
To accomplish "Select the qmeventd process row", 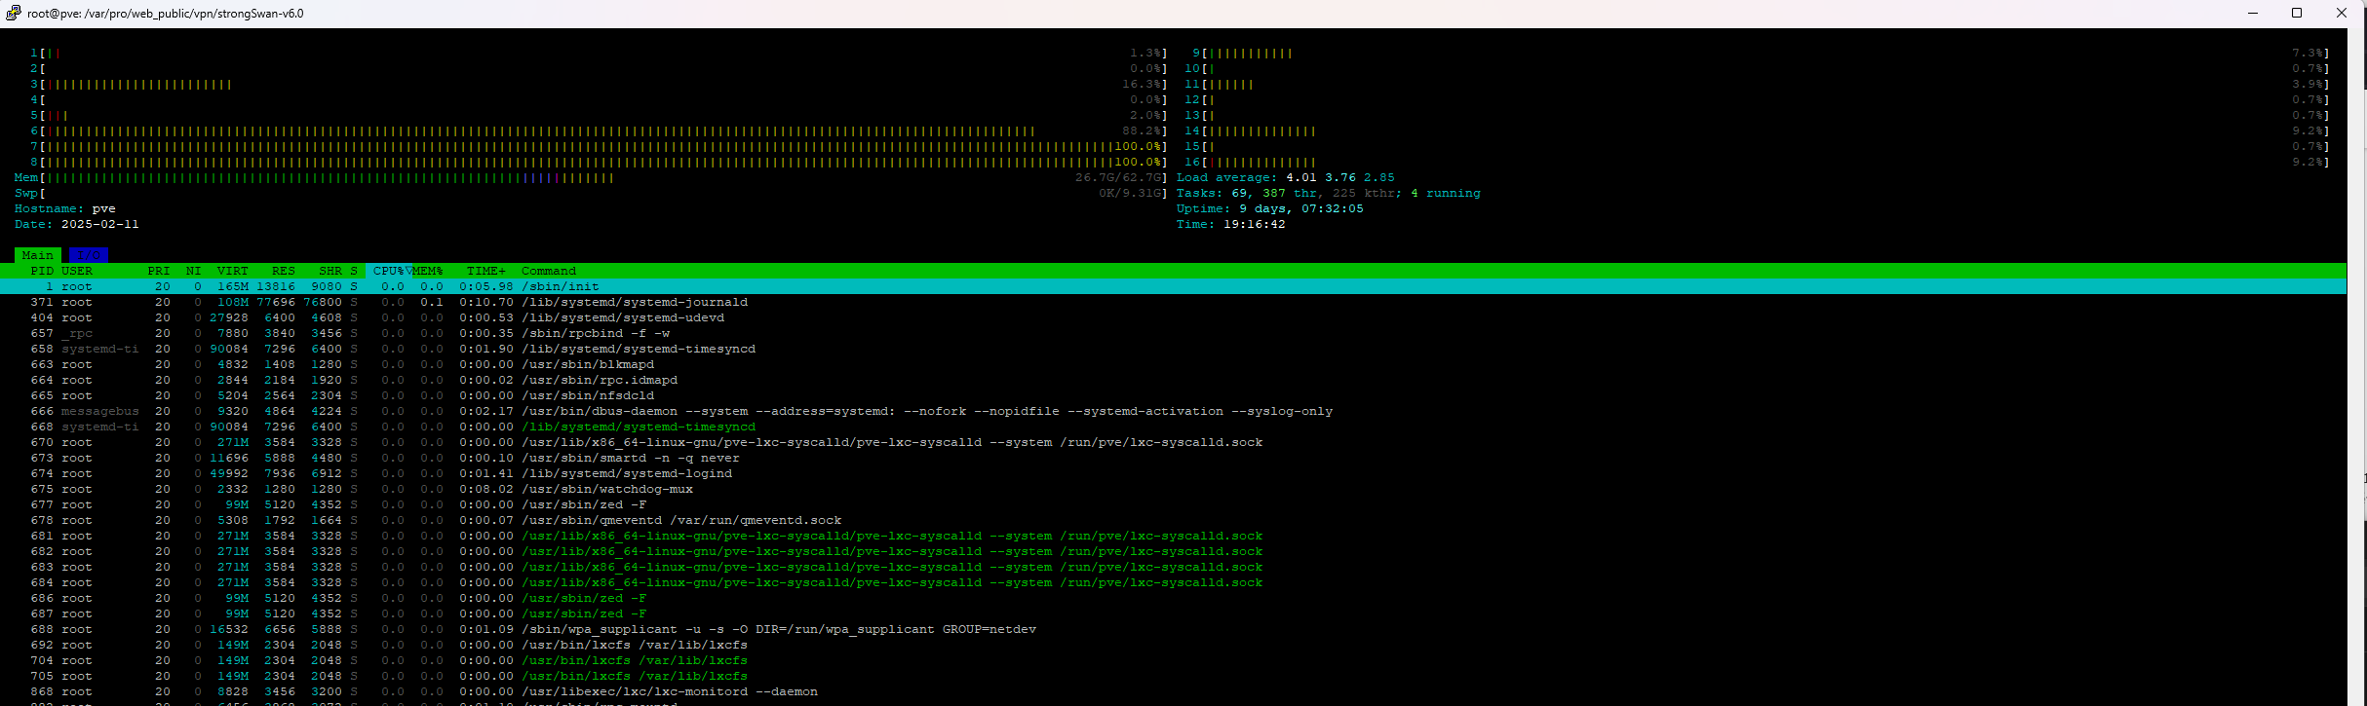I will (1173, 520).
